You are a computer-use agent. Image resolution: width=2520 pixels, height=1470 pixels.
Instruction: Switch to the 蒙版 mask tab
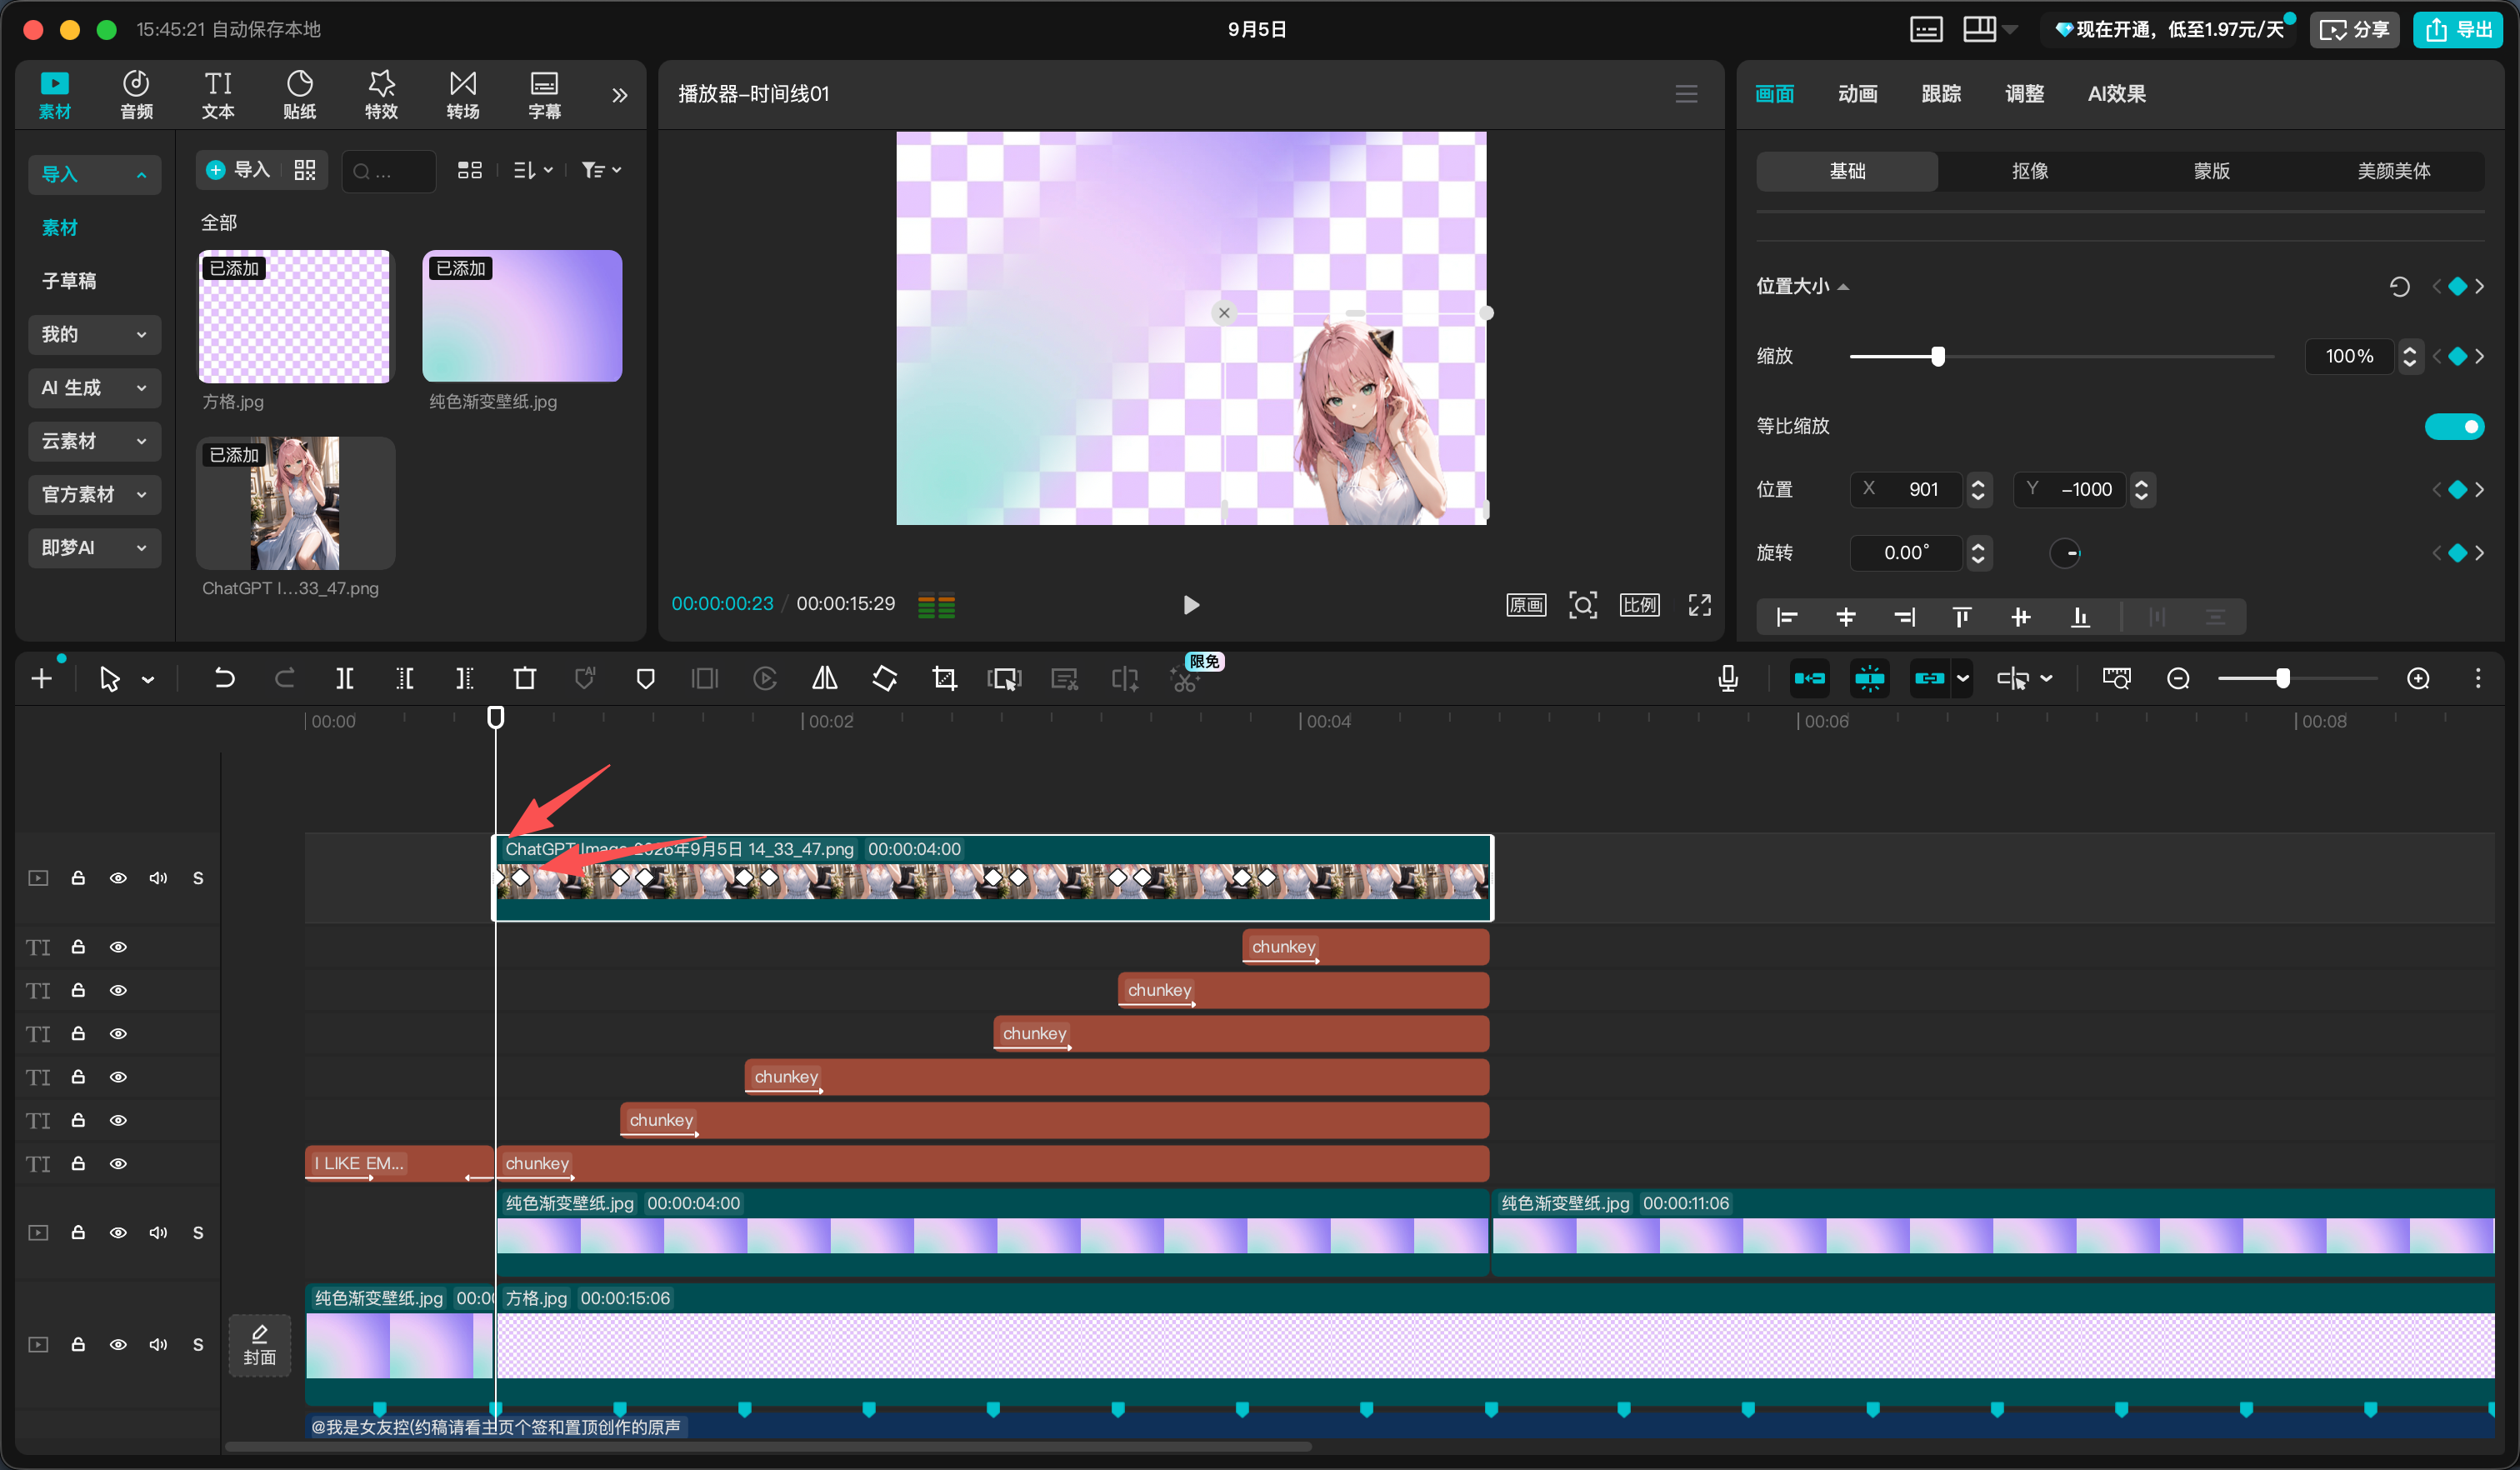click(x=2212, y=171)
